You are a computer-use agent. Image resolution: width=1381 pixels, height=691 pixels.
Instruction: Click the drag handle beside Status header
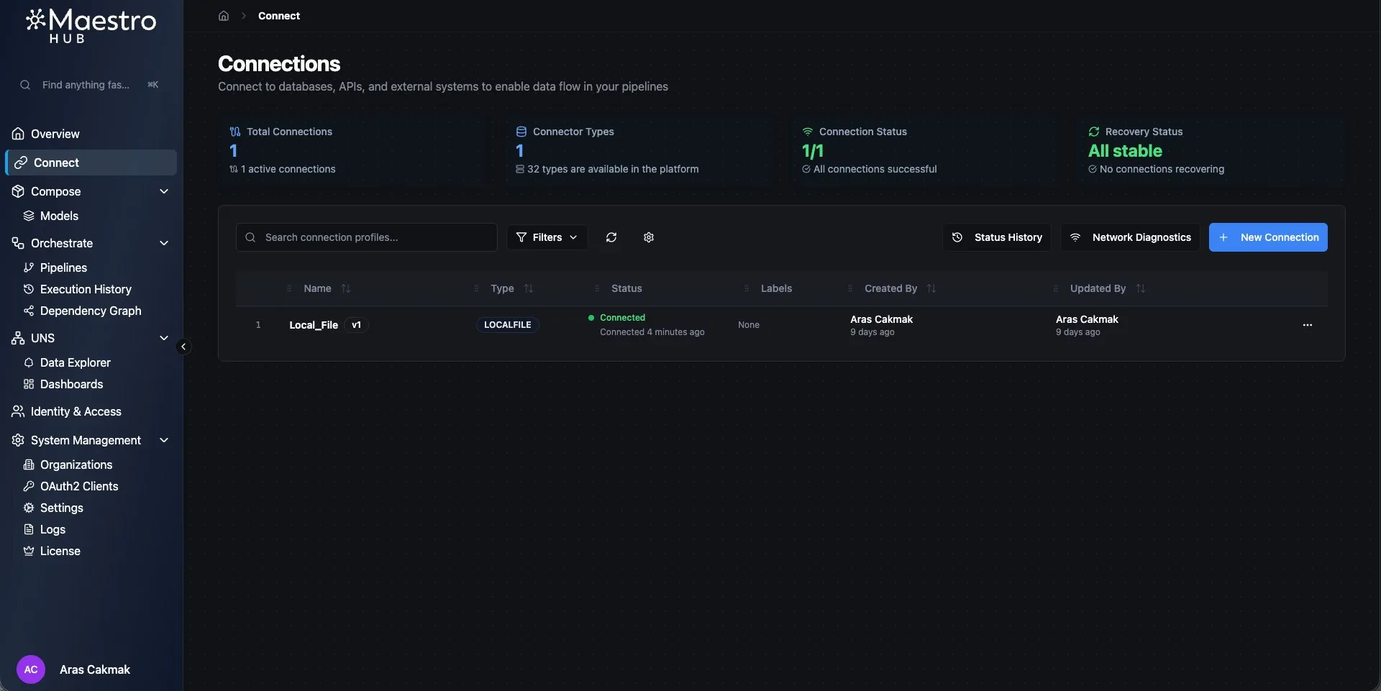pyautogui.click(x=597, y=288)
